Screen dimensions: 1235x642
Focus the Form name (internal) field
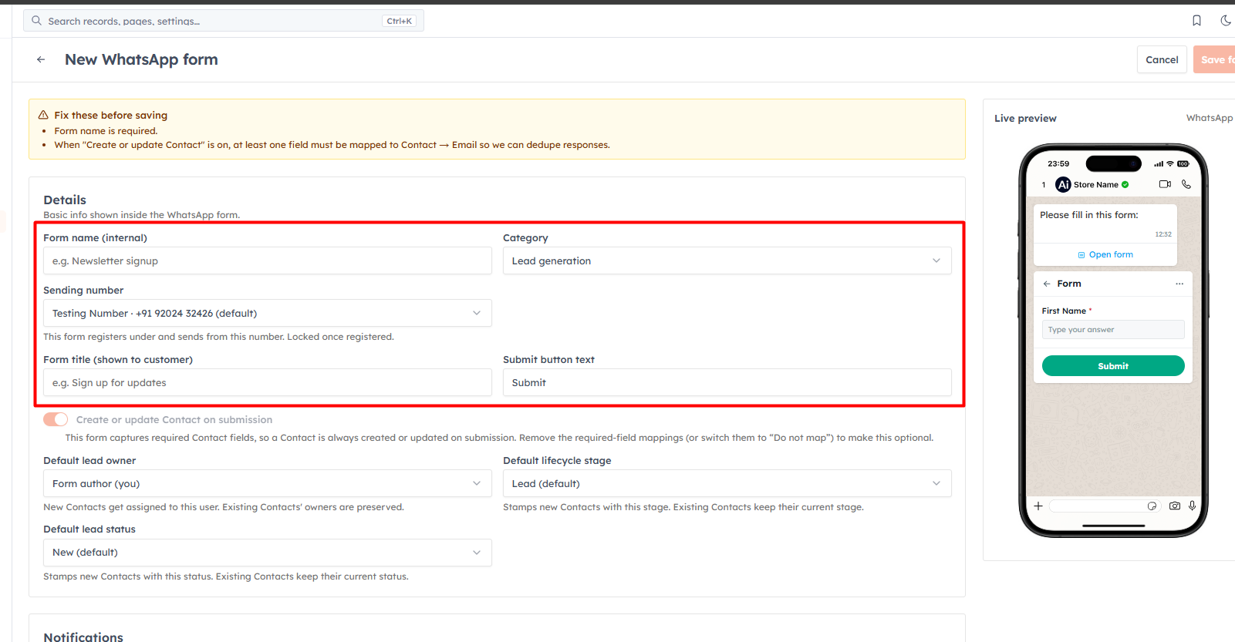pos(267,260)
